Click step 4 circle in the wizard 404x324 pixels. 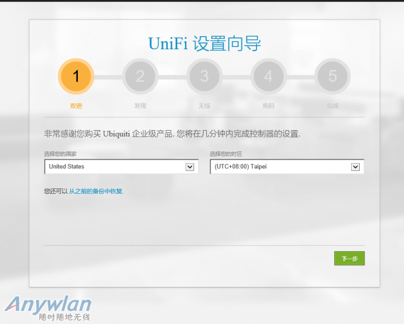(268, 76)
